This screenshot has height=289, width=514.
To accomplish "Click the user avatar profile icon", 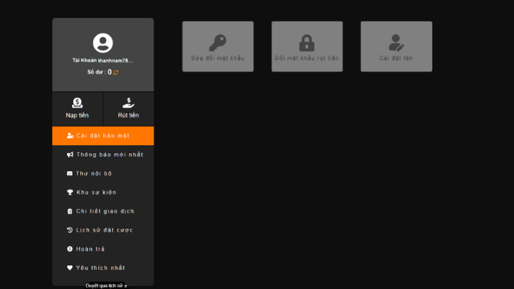I will tap(103, 43).
